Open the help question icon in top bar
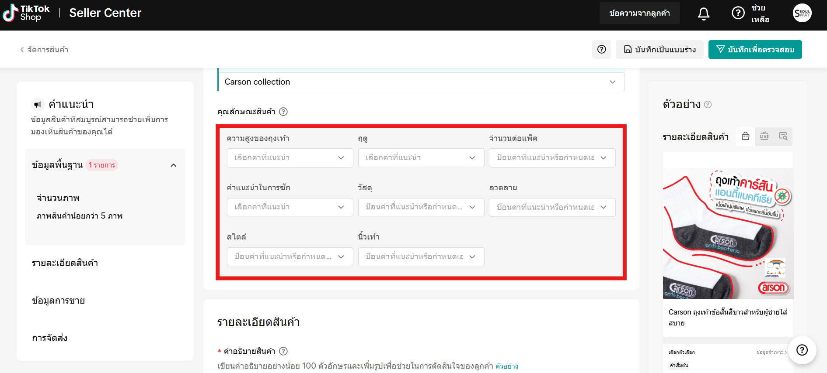This screenshot has width=827, height=373. (x=738, y=13)
